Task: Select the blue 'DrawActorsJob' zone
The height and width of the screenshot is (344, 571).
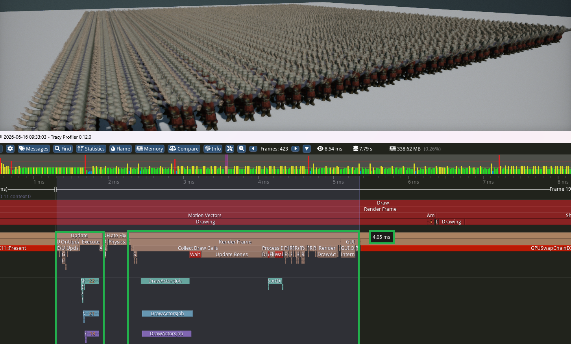Action: tap(167, 314)
